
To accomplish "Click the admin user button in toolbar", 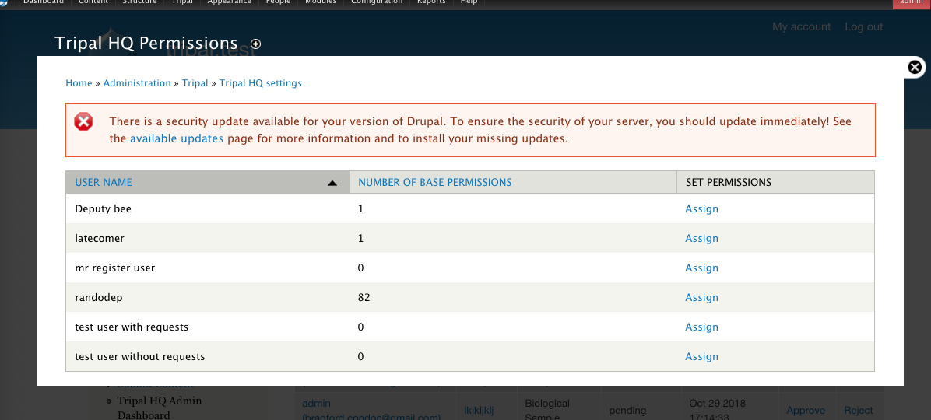I will (911, 2).
